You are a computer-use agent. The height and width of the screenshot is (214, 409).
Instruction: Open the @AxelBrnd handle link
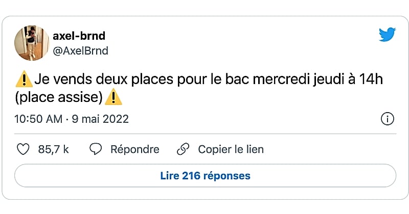tap(81, 50)
